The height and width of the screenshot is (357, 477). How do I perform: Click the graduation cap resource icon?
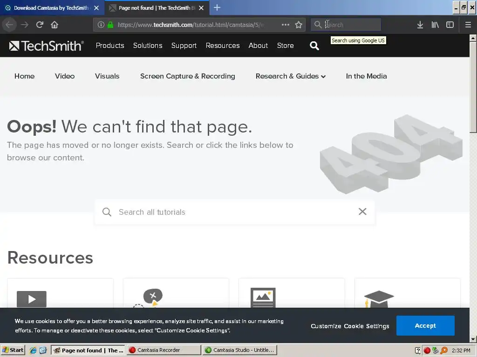coord(379,299)
